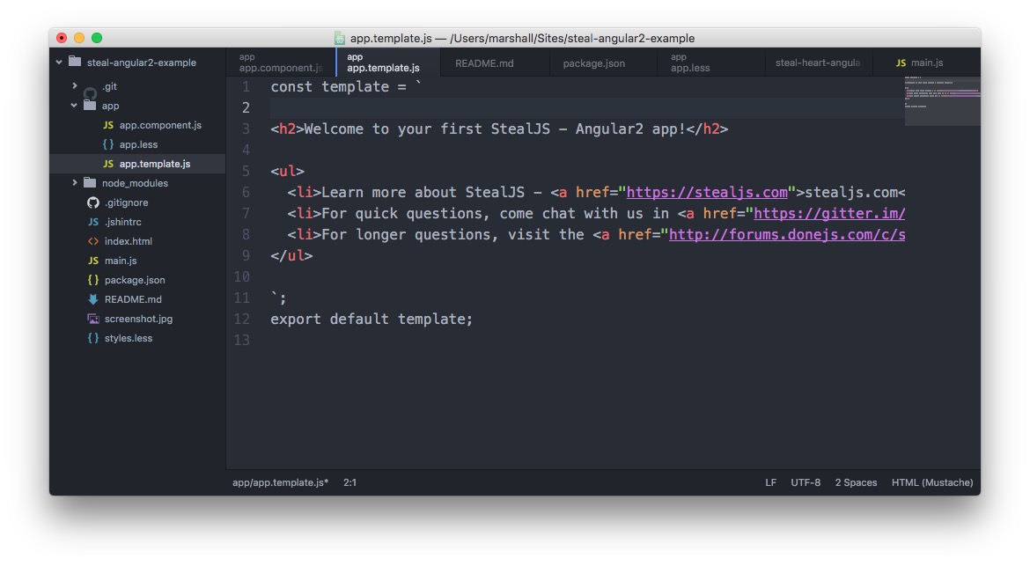Click the GitHub icon beside .gitignore
Viewport: 1030px width, 566px height.
click(93, 202)
